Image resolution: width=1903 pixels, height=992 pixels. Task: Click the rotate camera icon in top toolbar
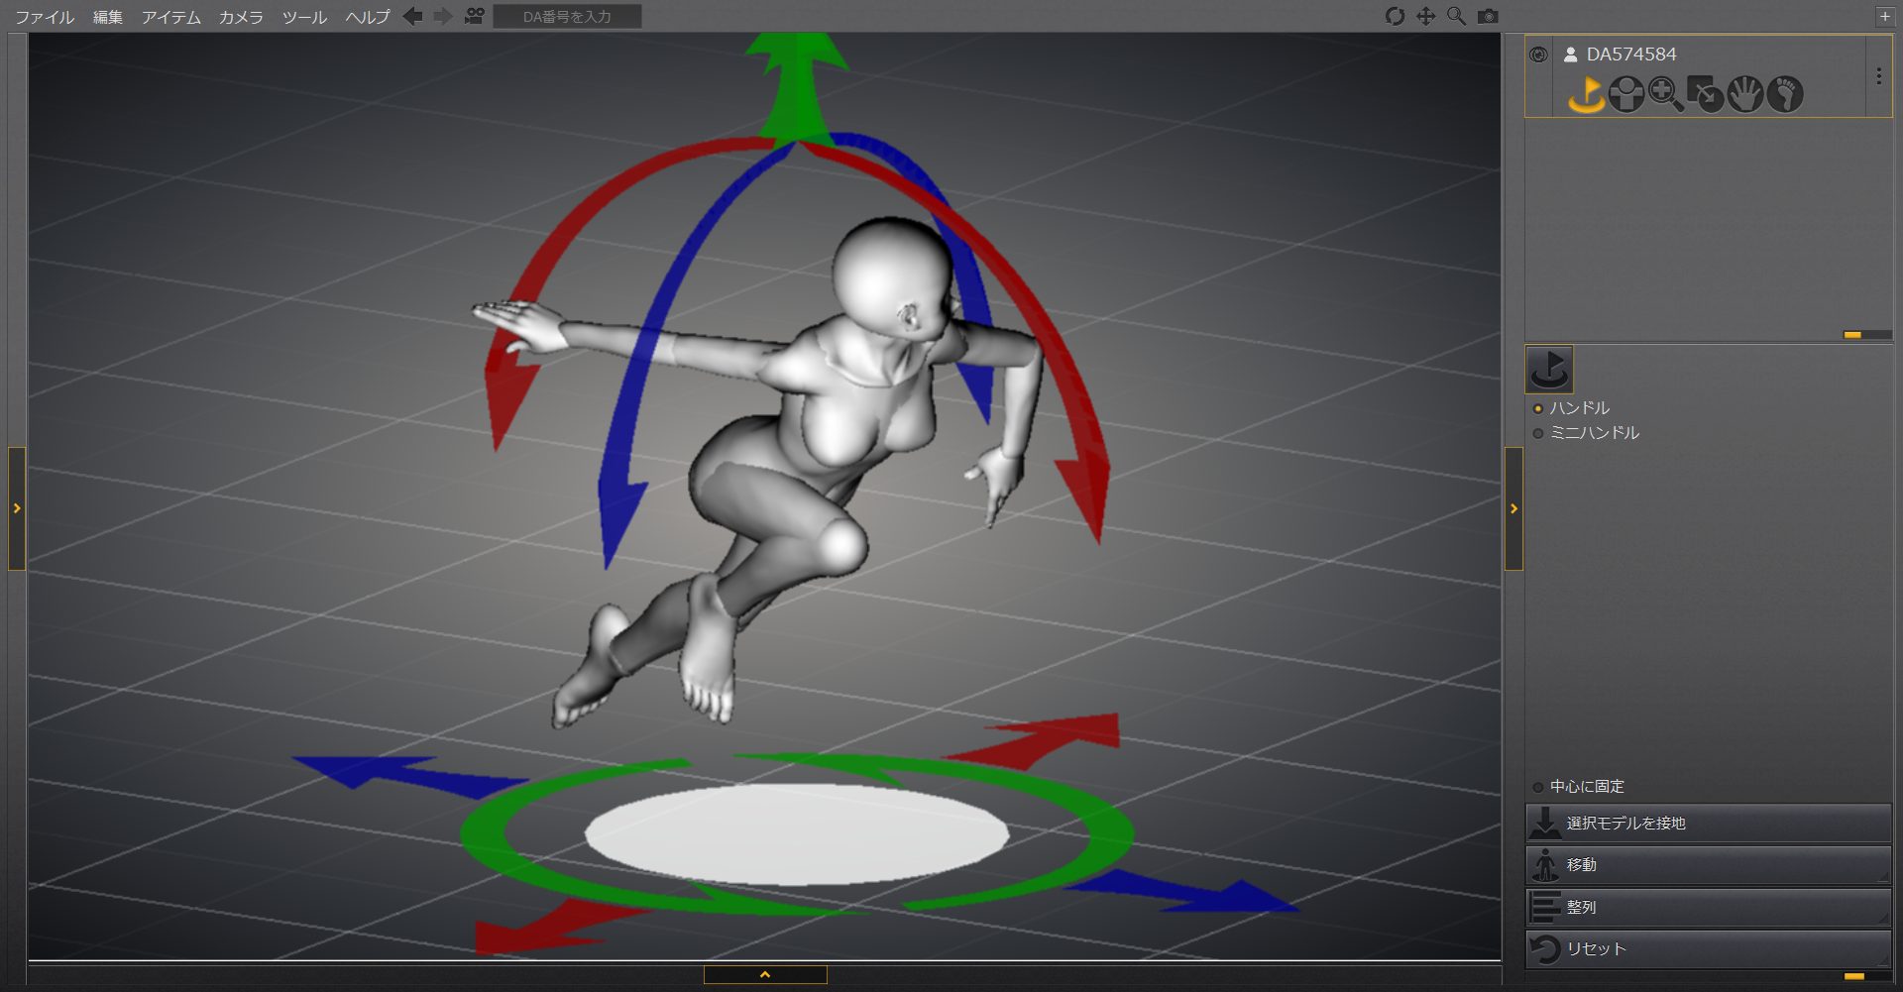pos(1395,16)
